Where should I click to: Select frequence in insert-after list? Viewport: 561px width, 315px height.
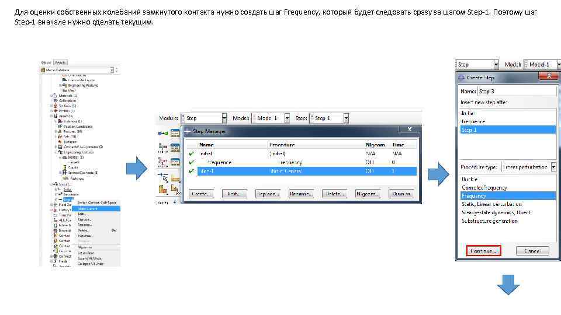(x=508, y=121)
